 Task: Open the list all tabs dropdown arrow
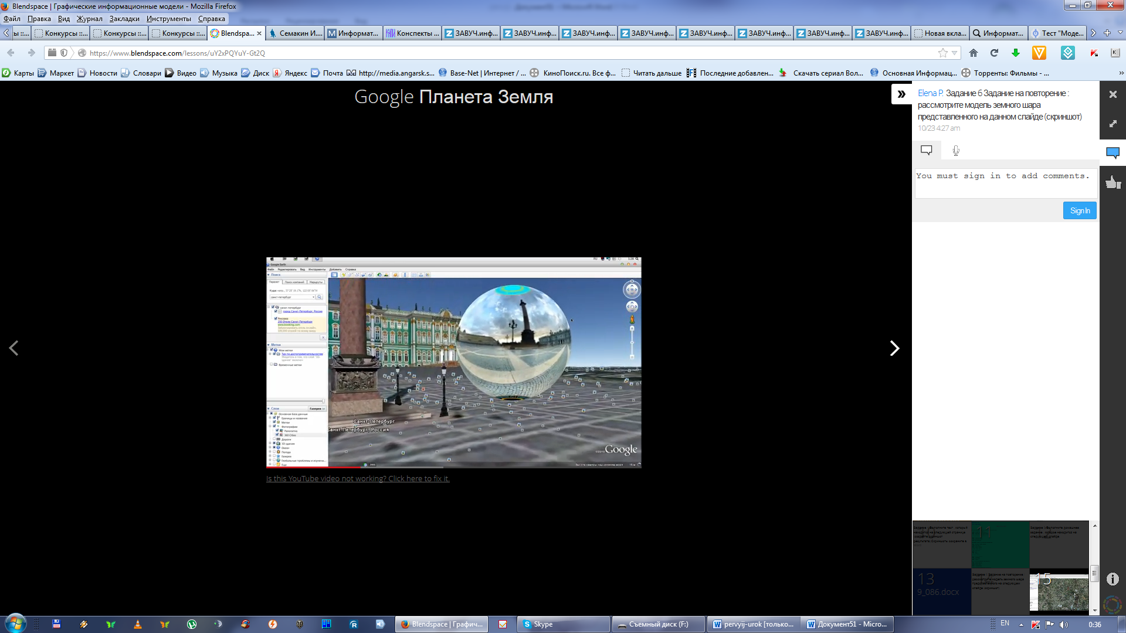(x=1120, y=33)
